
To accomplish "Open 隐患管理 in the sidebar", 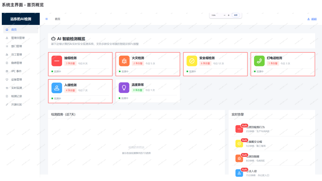I will pyautogui.click(x=16, y=63).
